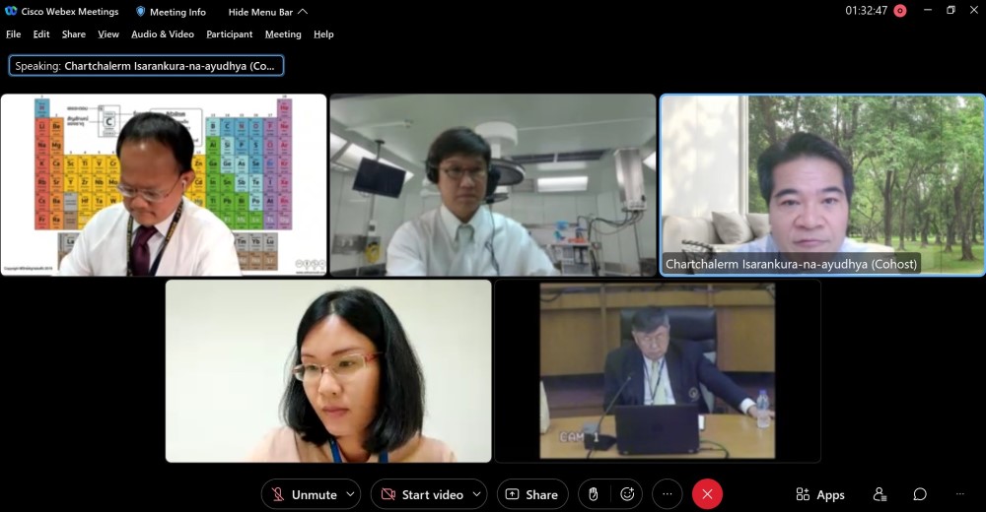The width and height of the screenshot is (986, 512).
Task: Open the Chat panel icon
Action: click(x=919, y=494)
